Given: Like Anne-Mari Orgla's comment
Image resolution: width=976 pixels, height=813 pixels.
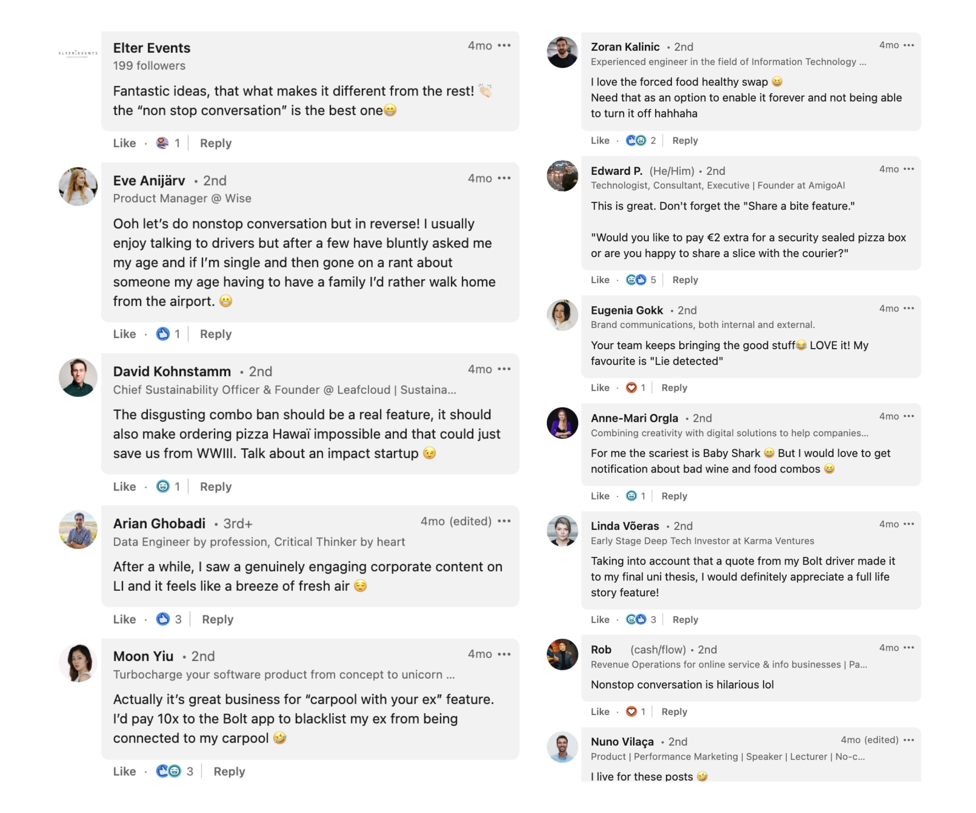Looking at the screenshot, I should click(600, 495).
